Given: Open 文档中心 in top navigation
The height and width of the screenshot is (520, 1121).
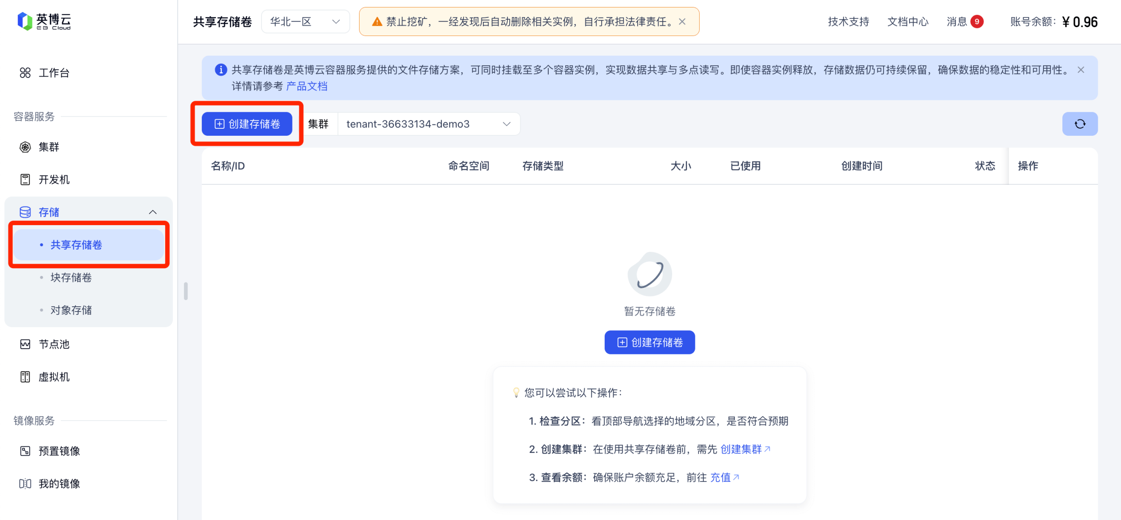Looking at the screenshot, I should [907, 21].
